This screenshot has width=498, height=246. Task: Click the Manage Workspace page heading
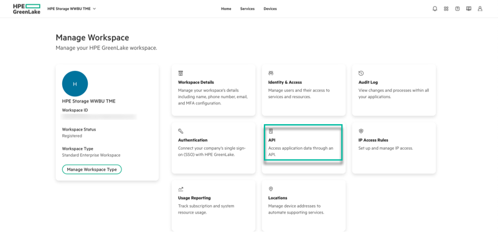pos(92,38)
